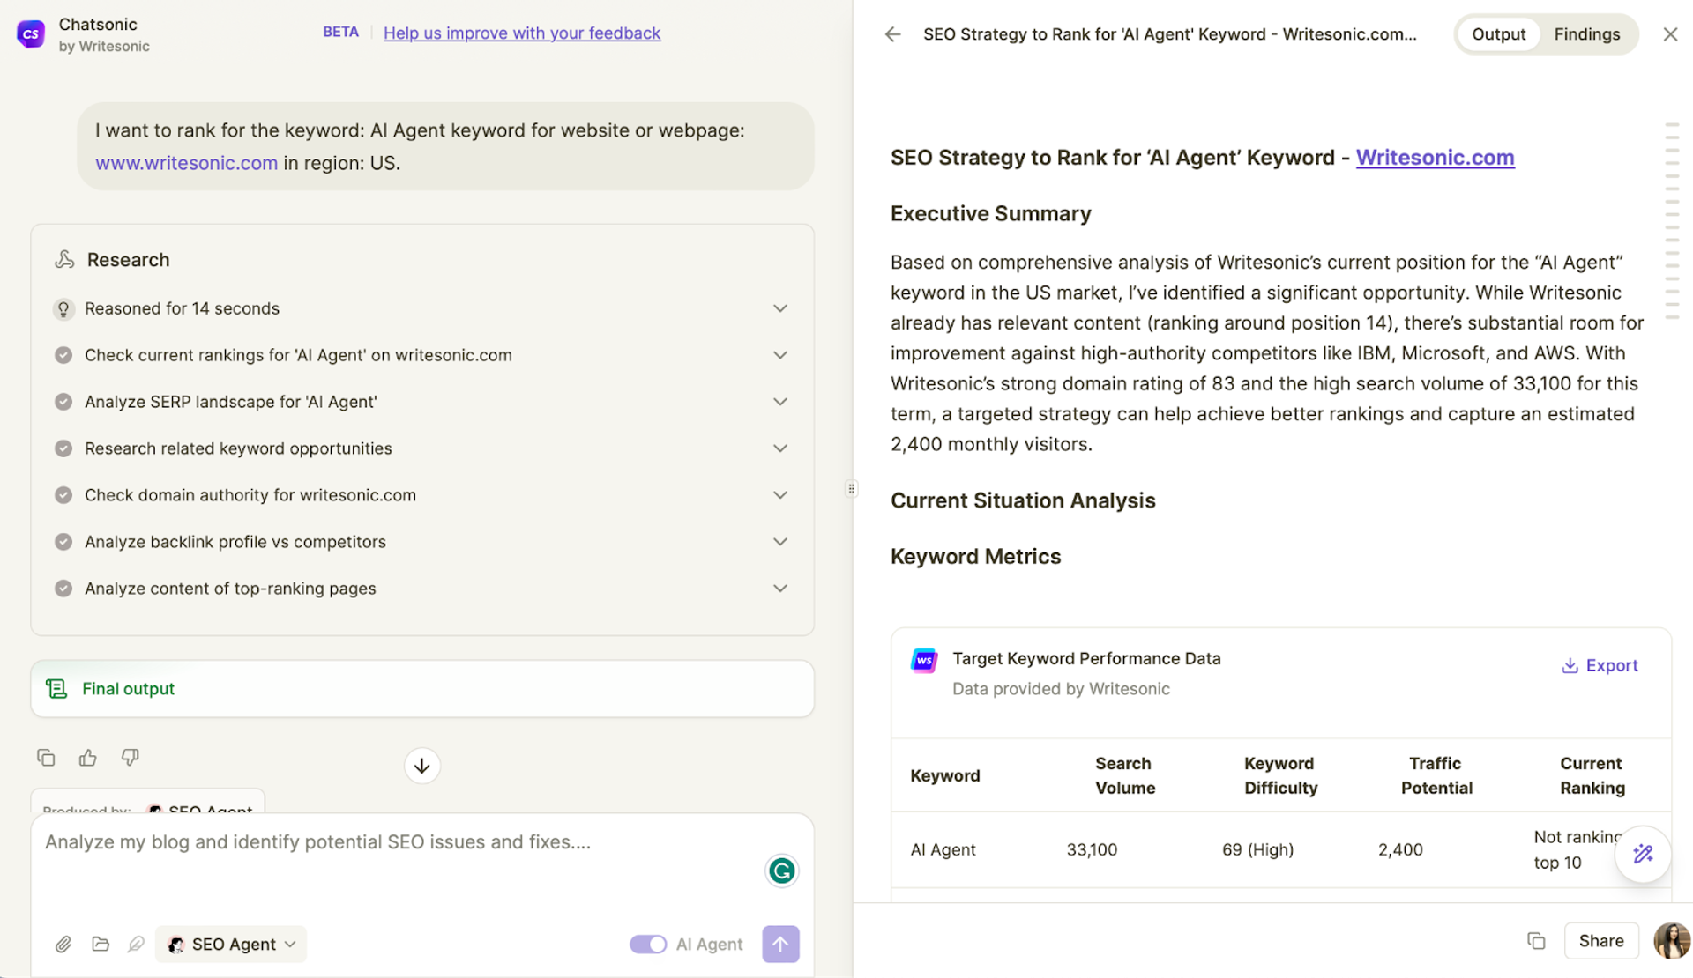Image resolution: width=1693 pixels, height=978 pixels.
Task: Expand Analyze content of top-ranking pages chevron
Action: point(780,589)
